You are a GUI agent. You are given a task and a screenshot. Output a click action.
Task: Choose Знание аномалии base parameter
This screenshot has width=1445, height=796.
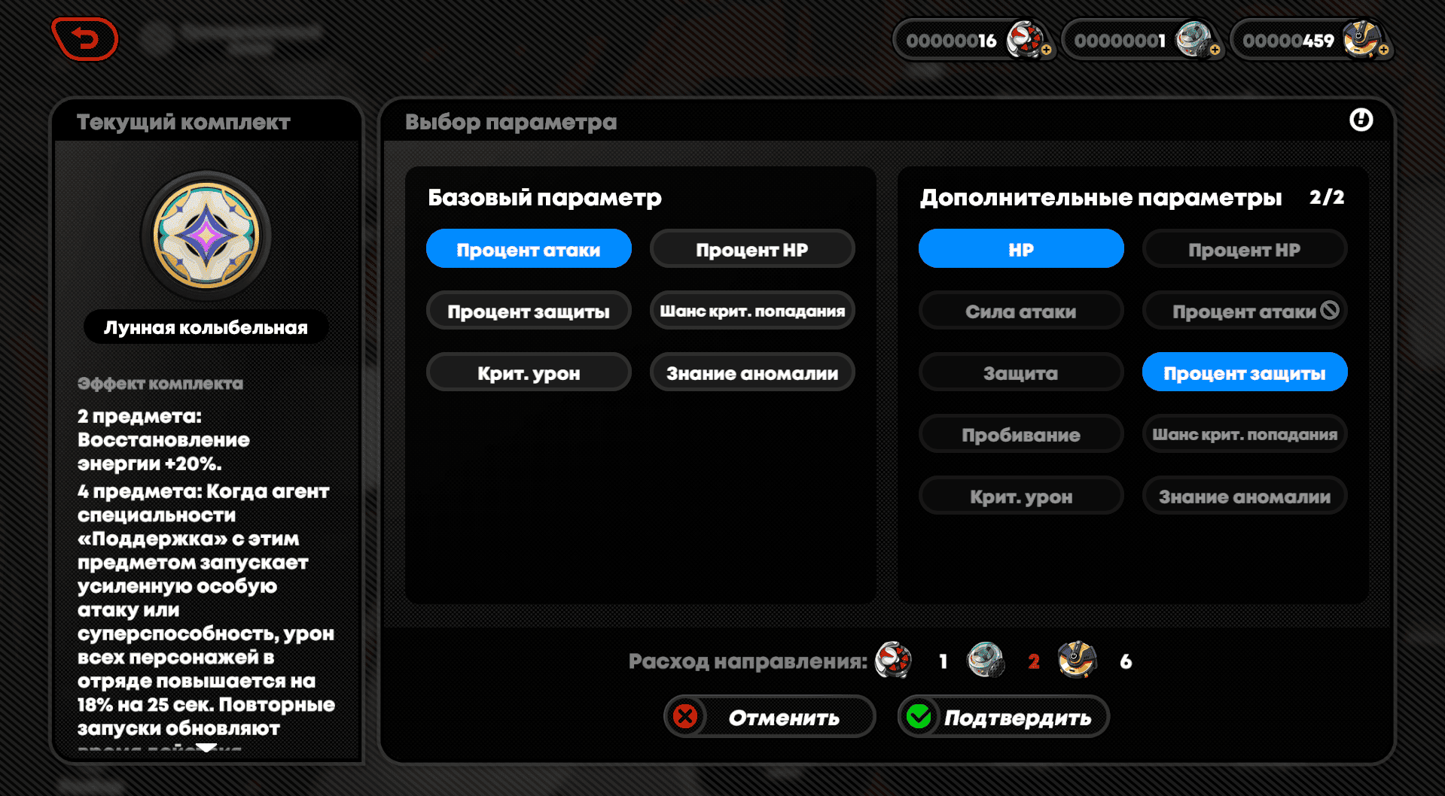click(752, 372)
